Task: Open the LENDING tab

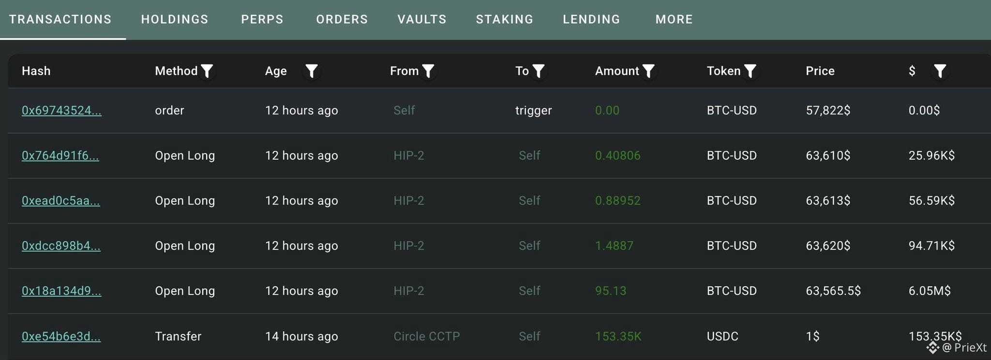Action: 591,19
